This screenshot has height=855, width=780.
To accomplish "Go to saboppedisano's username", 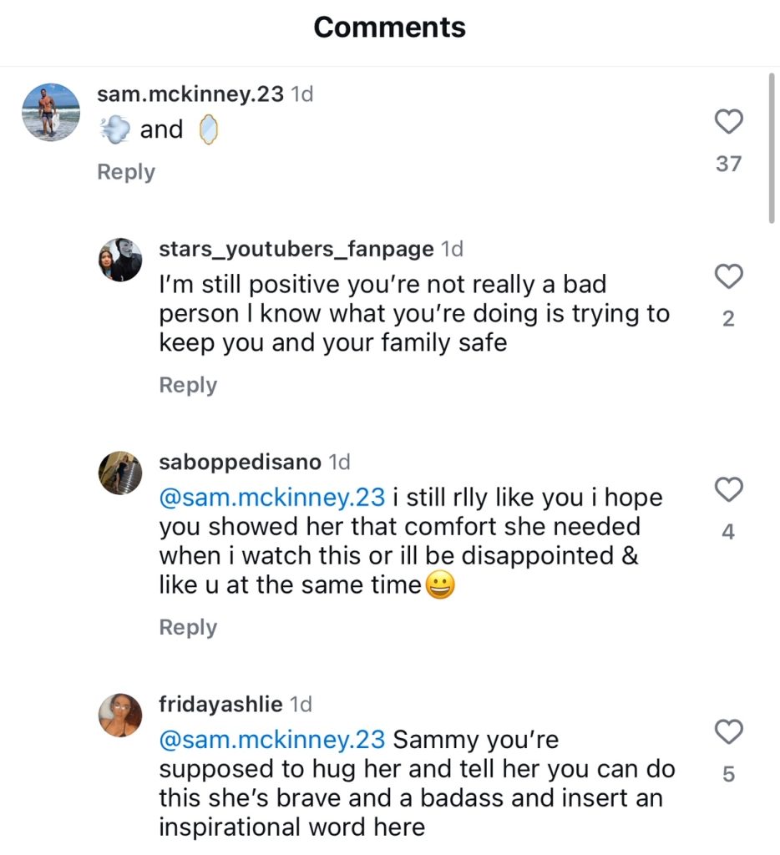I will coord(241,462).
